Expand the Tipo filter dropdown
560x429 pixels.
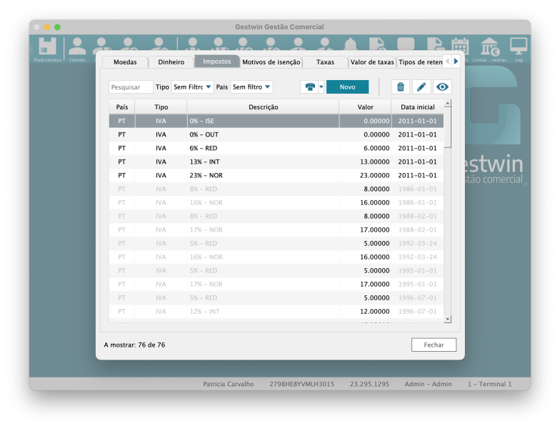click(193, 87)
